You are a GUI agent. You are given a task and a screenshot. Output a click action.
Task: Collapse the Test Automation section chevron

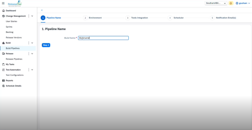click(x=32, y=70)
